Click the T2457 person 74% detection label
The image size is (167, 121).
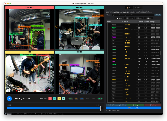[43, 55]
